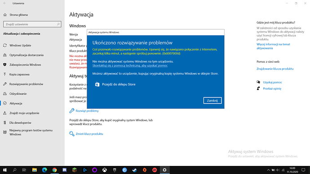The height and width of the screenshot is (174, 310).
Task: Click Zmień klucz produktu link
Action: [89, 134]
